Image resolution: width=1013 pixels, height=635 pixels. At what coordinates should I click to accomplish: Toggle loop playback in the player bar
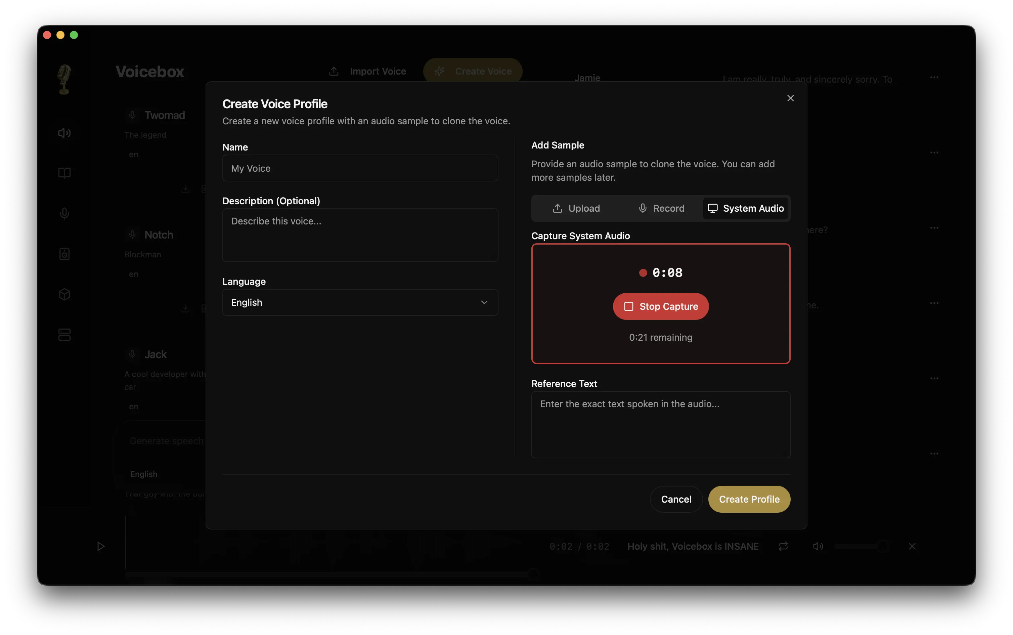click(x=783, y=546)
